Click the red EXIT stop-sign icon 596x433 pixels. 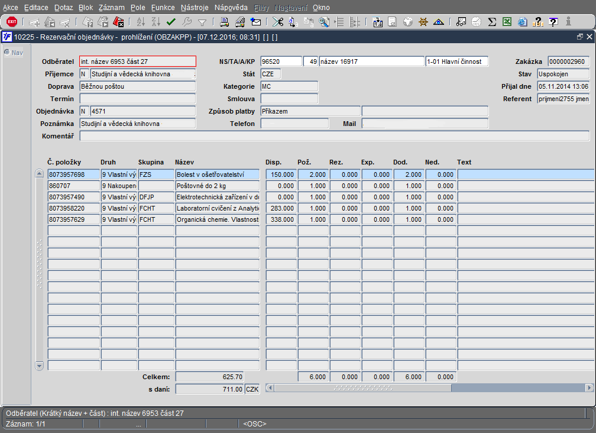tap(12, 22)
